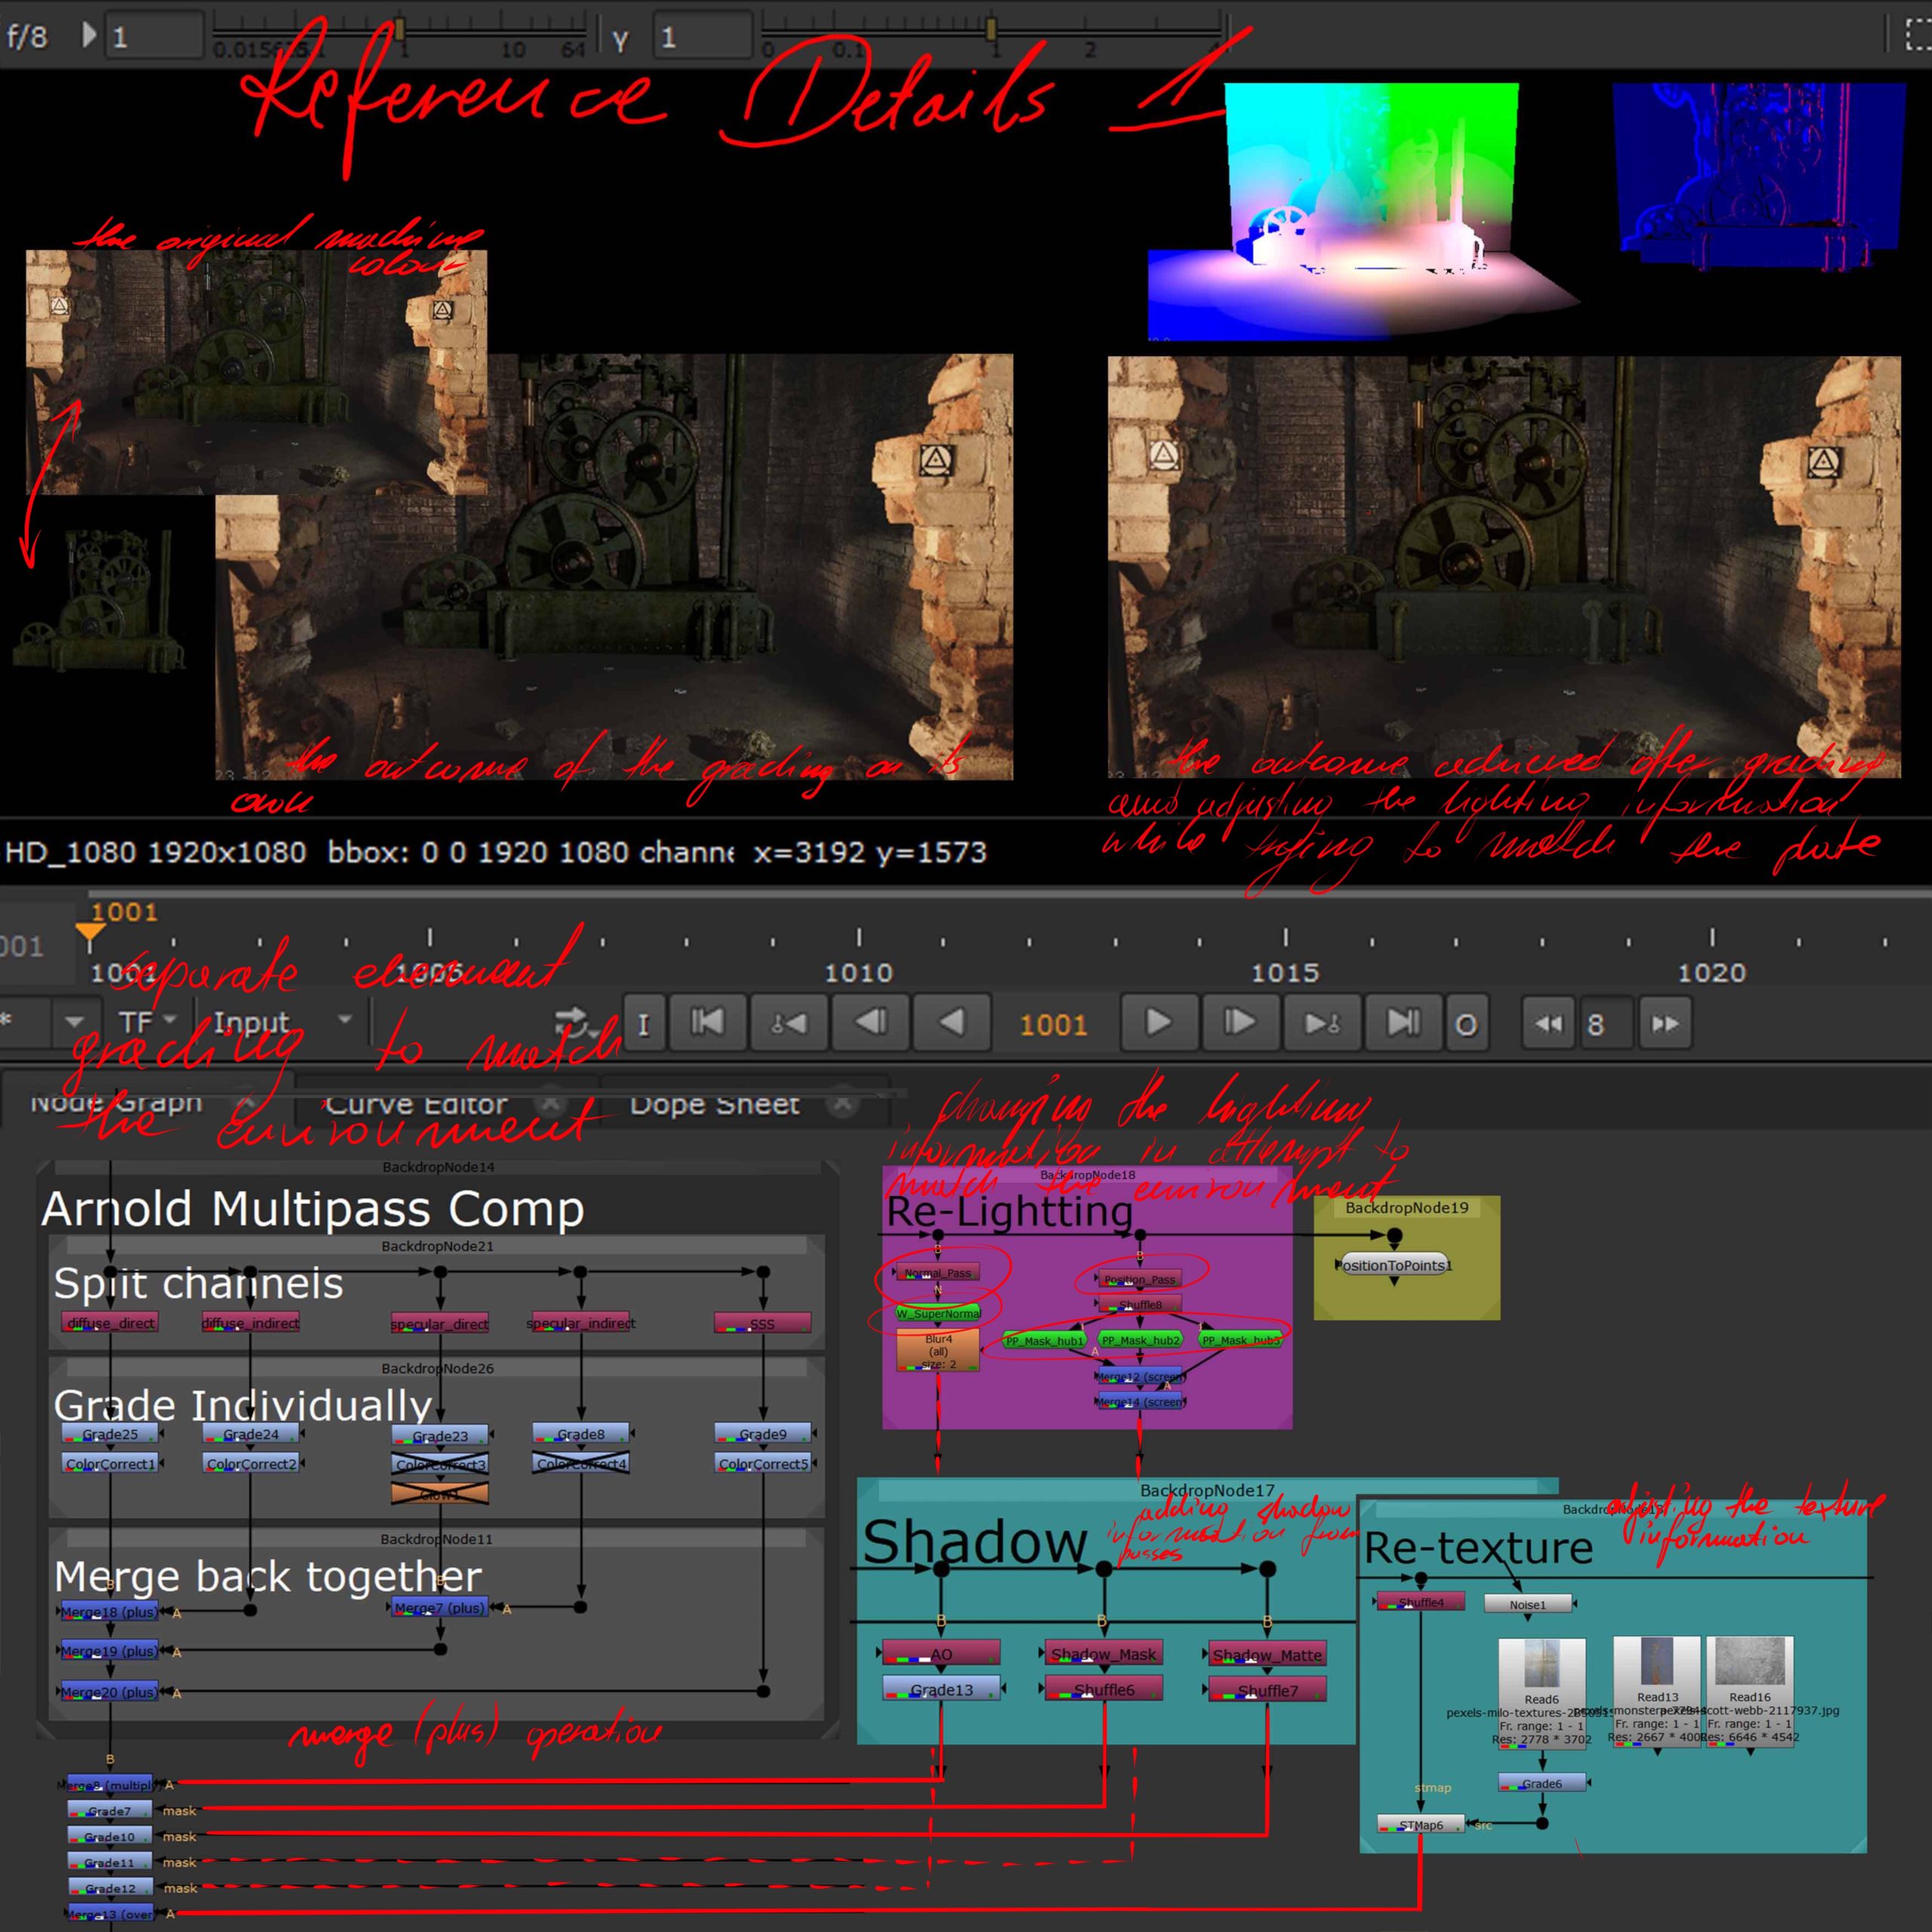Go to next keyframe
The width and height of the screenshot is (1932, 1932).
[x=1321, y=1023]
